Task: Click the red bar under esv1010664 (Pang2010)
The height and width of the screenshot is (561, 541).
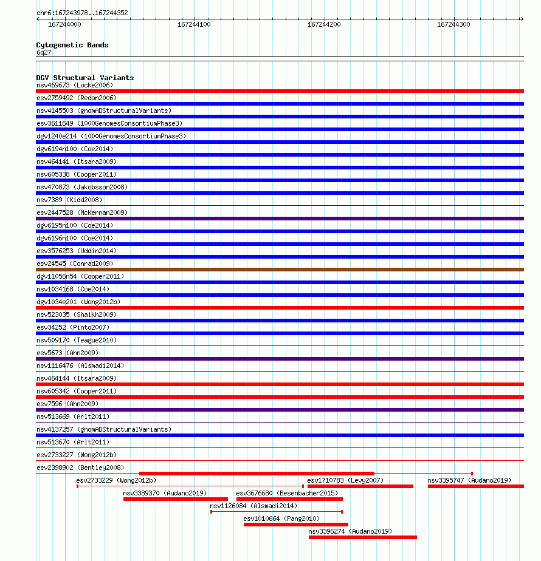Action: [296, 525]
